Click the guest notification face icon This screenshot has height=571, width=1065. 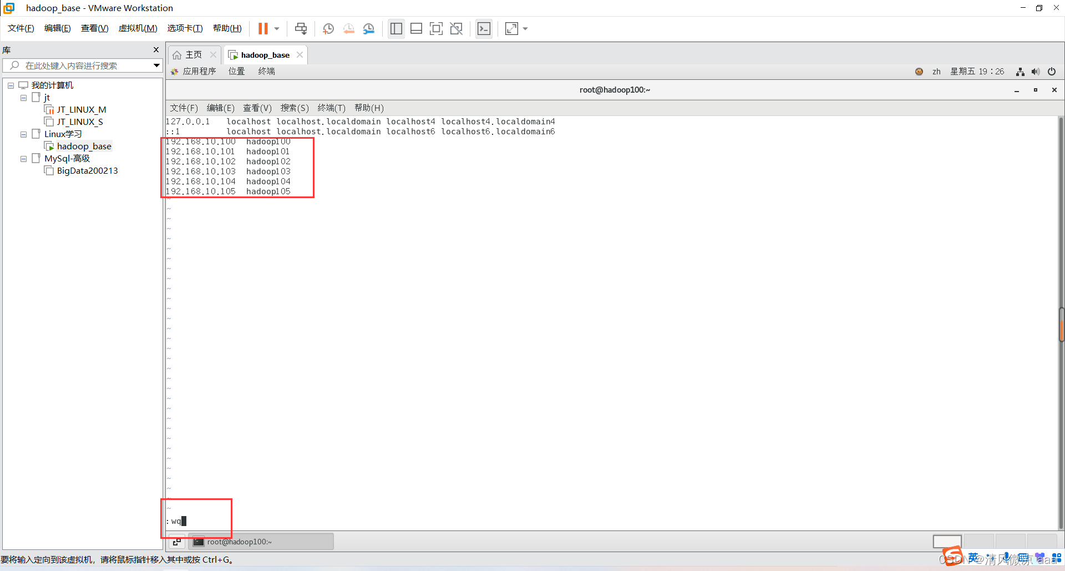coord(919,72)
